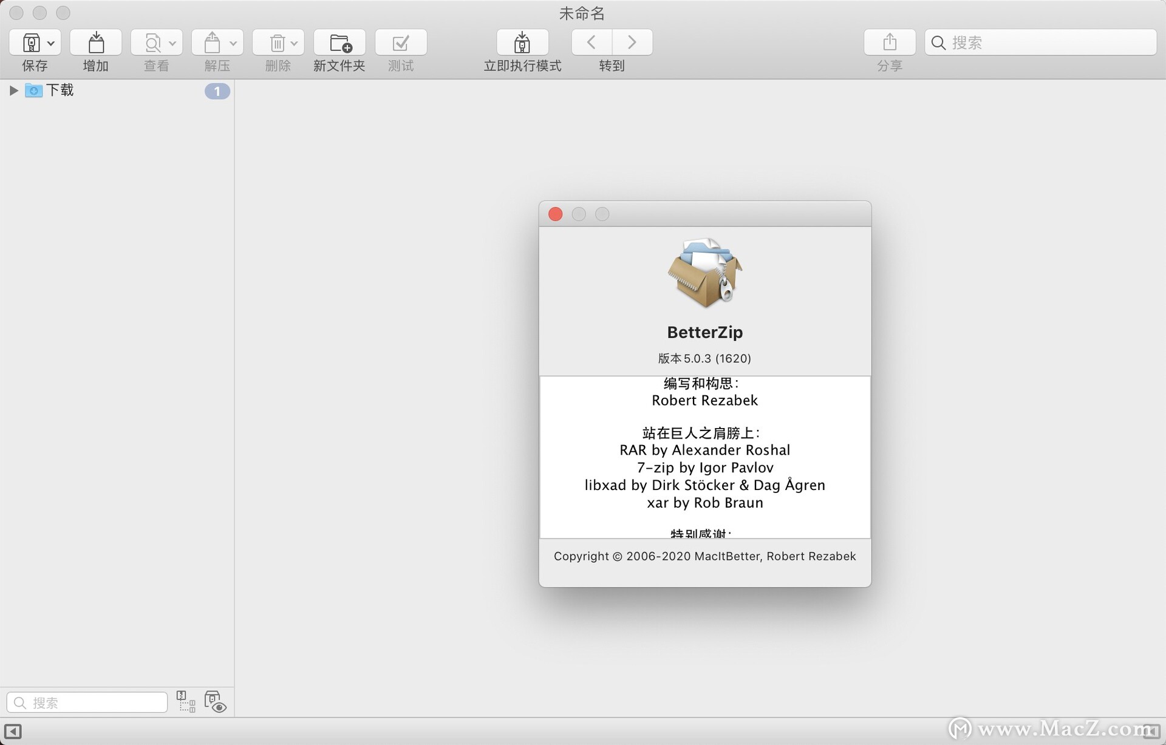Click the version text 版本 5.0.3 (1620)
This screenshot has width=1166, height=745.
(705, 358)
